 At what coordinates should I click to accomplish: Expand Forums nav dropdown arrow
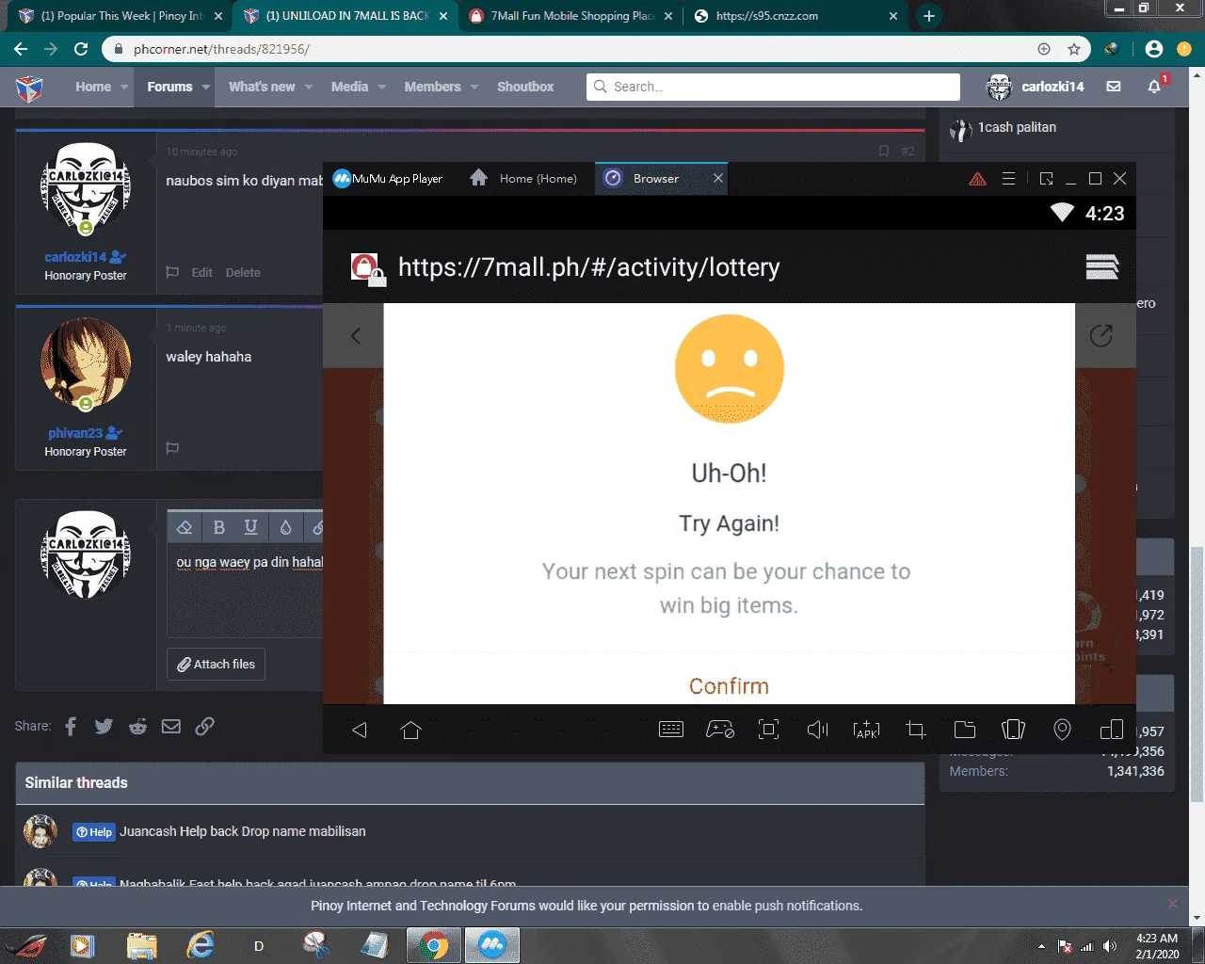click(x=204, y=87)
